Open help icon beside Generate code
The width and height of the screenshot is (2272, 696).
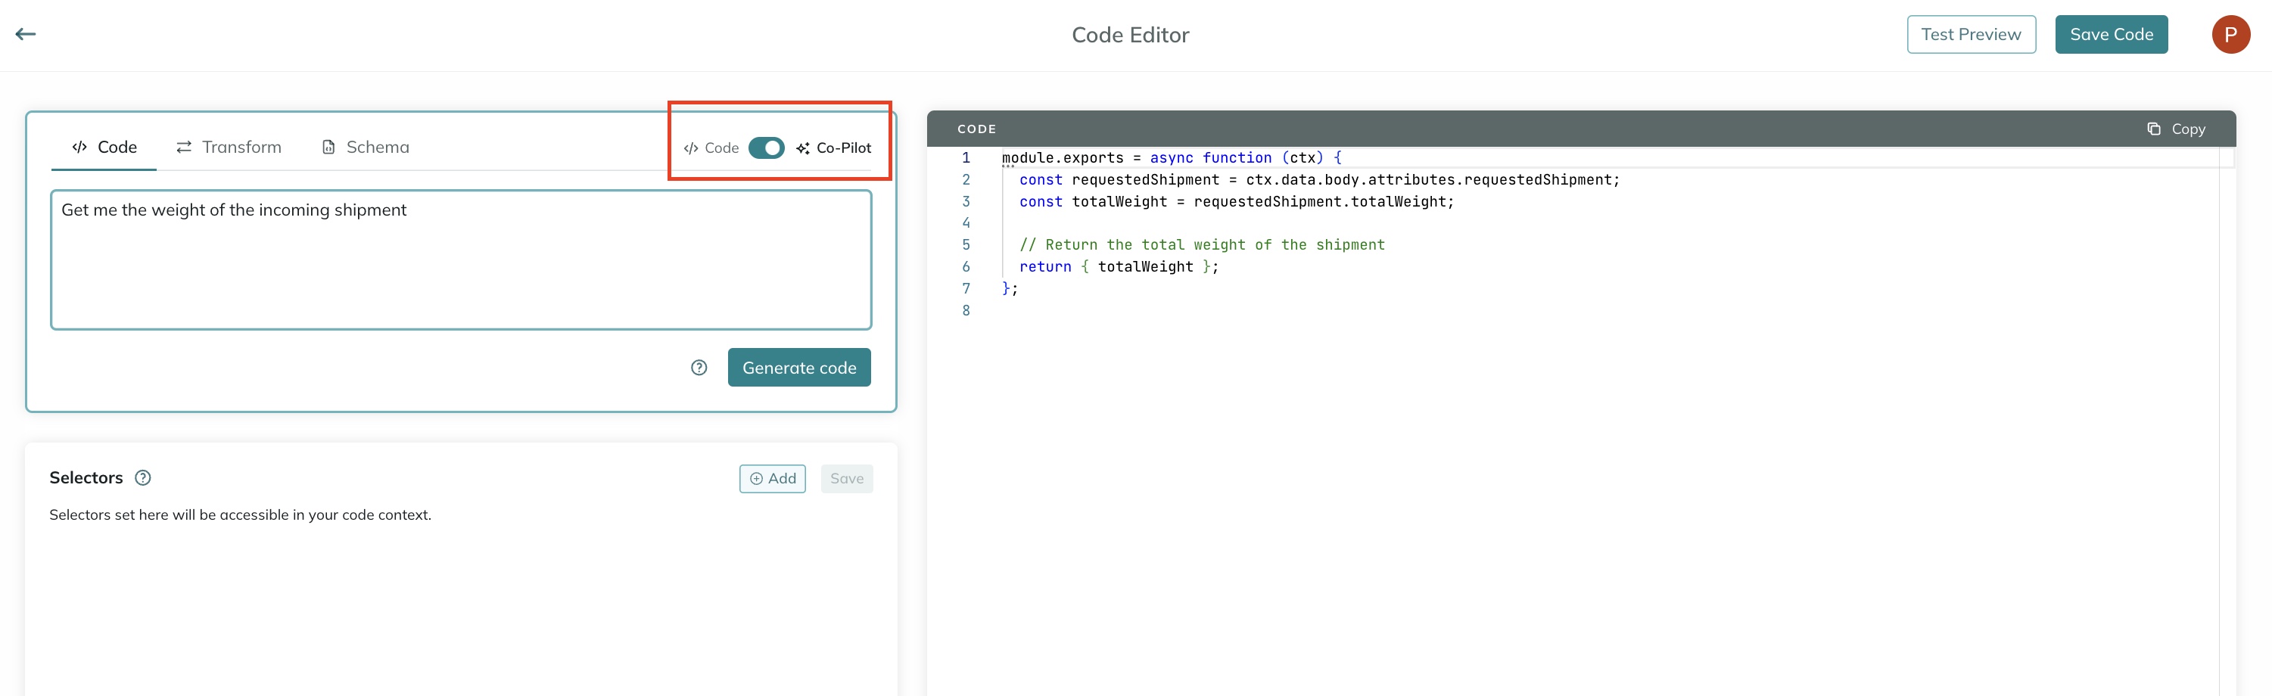(x=699, y=368)
